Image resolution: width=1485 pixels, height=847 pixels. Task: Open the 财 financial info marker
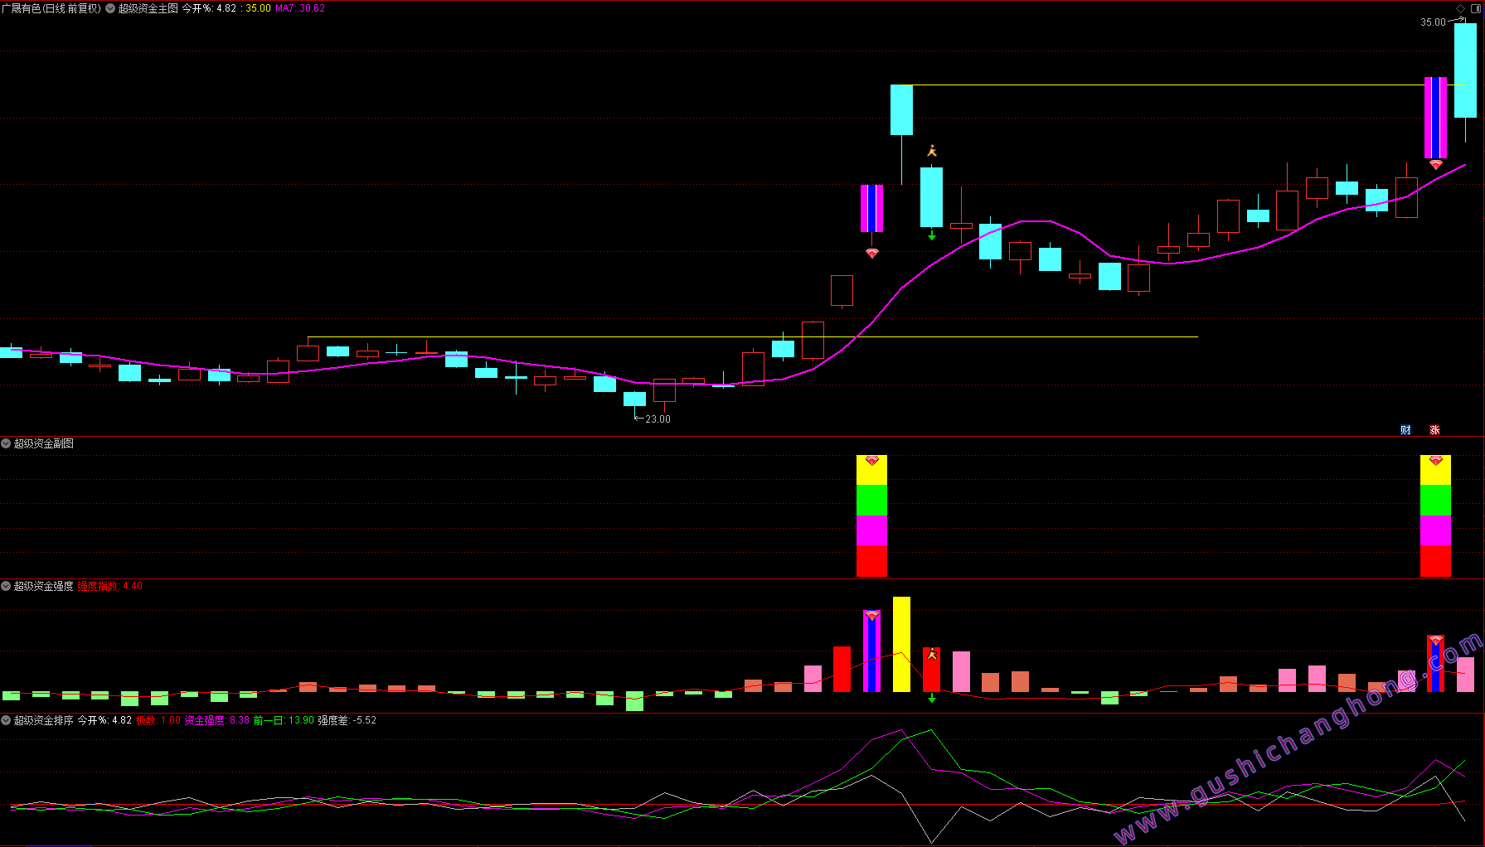pyautogui.click(x=1405, y=429)
